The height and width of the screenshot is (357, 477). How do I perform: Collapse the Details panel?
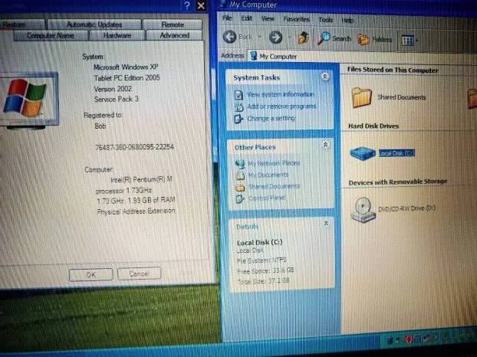coord(326,223)
